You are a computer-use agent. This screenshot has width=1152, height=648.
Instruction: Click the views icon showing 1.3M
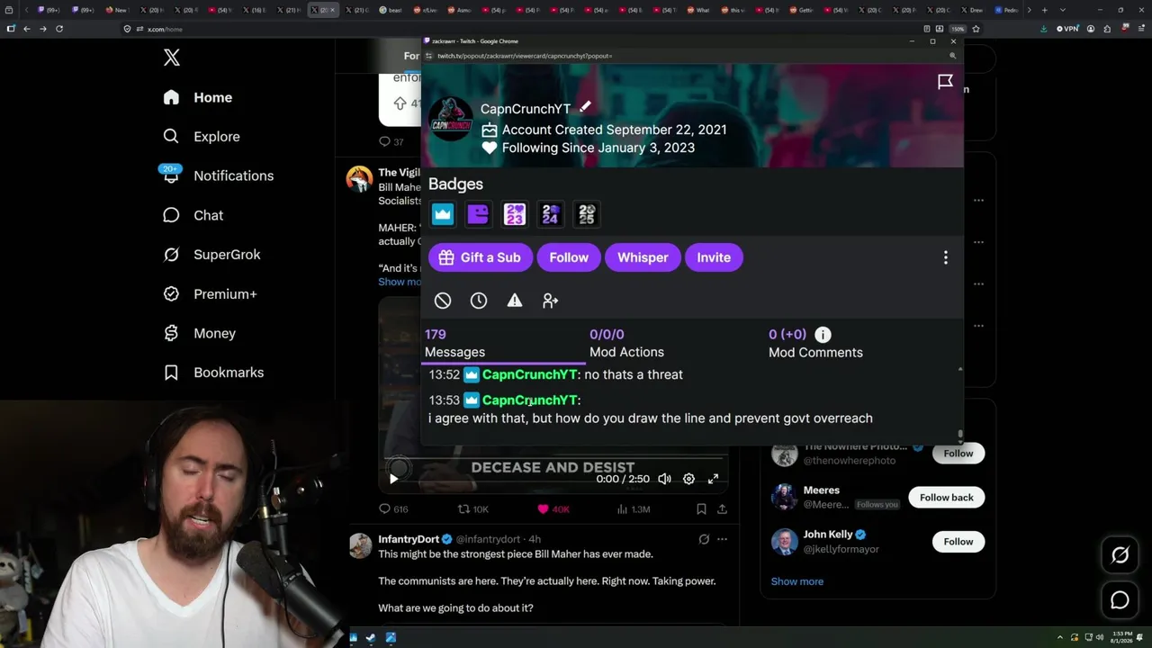(622, 509)
